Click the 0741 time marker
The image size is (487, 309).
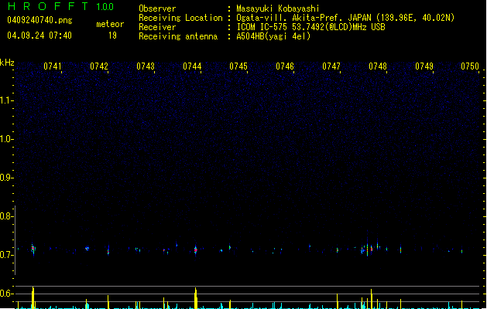52,66
